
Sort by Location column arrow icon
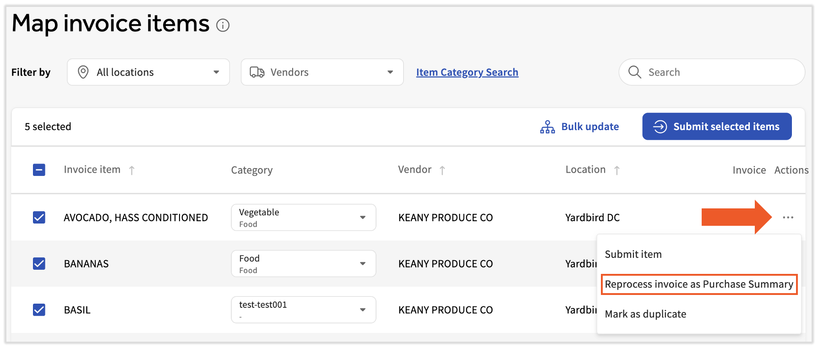(617, 170)
